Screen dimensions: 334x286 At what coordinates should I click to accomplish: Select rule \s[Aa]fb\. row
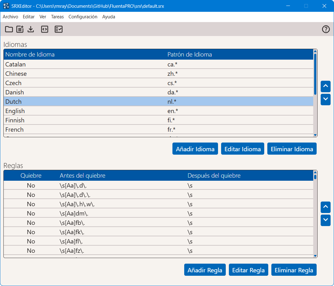click(158, 223)
